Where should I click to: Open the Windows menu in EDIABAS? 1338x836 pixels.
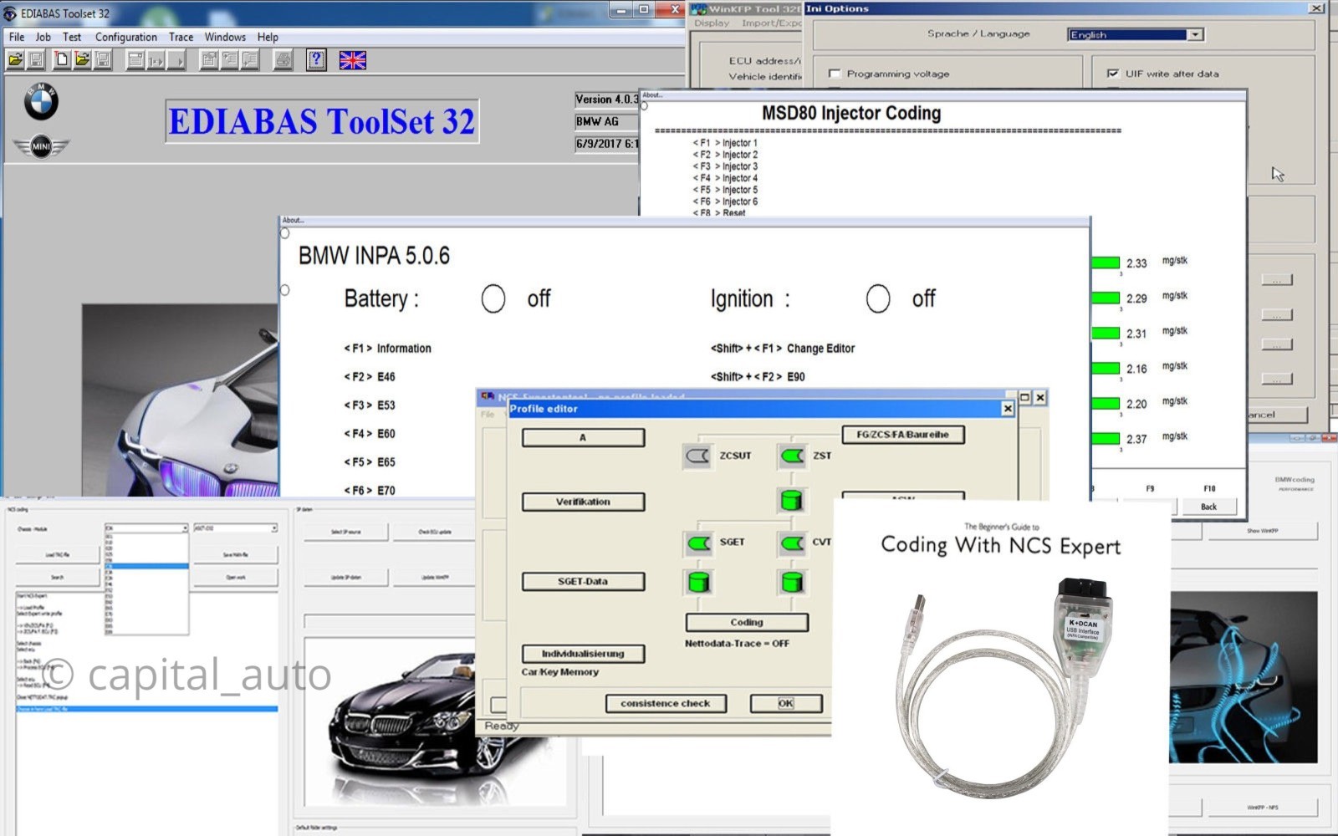tap(225, 37)
